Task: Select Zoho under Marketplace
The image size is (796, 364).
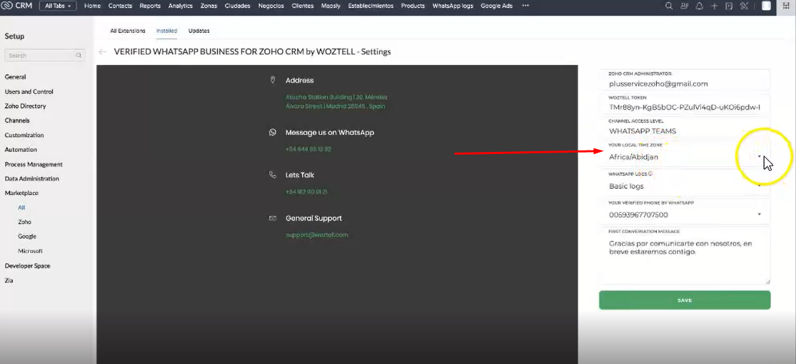Action: [x=25, y=222]
